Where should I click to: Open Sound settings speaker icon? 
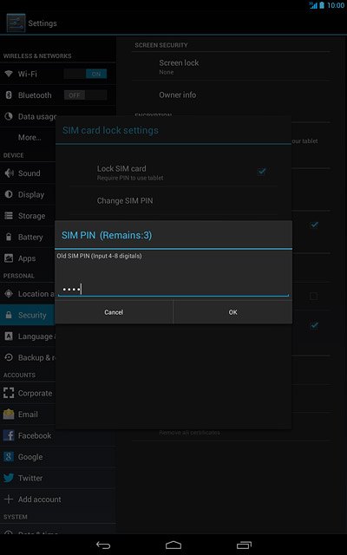pos(9,173)
